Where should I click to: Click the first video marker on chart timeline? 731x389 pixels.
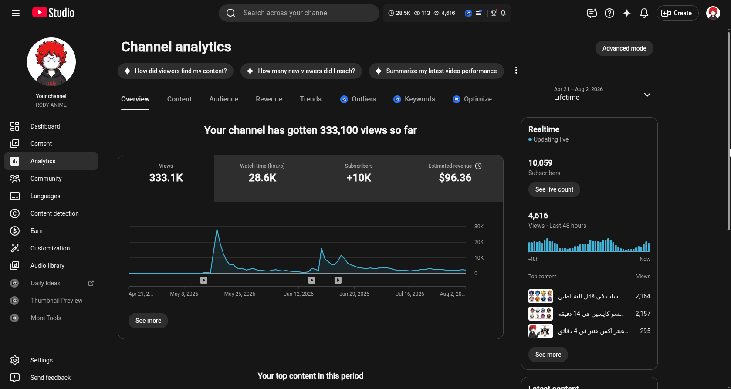point(204,280)
